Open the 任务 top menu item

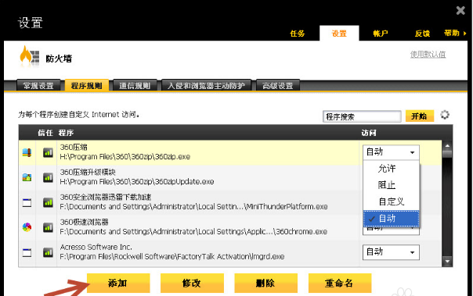pyautogui.click(x=297, y=34)
